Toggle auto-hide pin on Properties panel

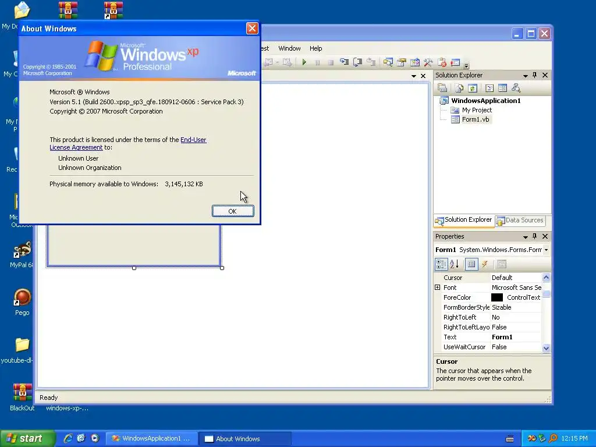coord(535,236)
